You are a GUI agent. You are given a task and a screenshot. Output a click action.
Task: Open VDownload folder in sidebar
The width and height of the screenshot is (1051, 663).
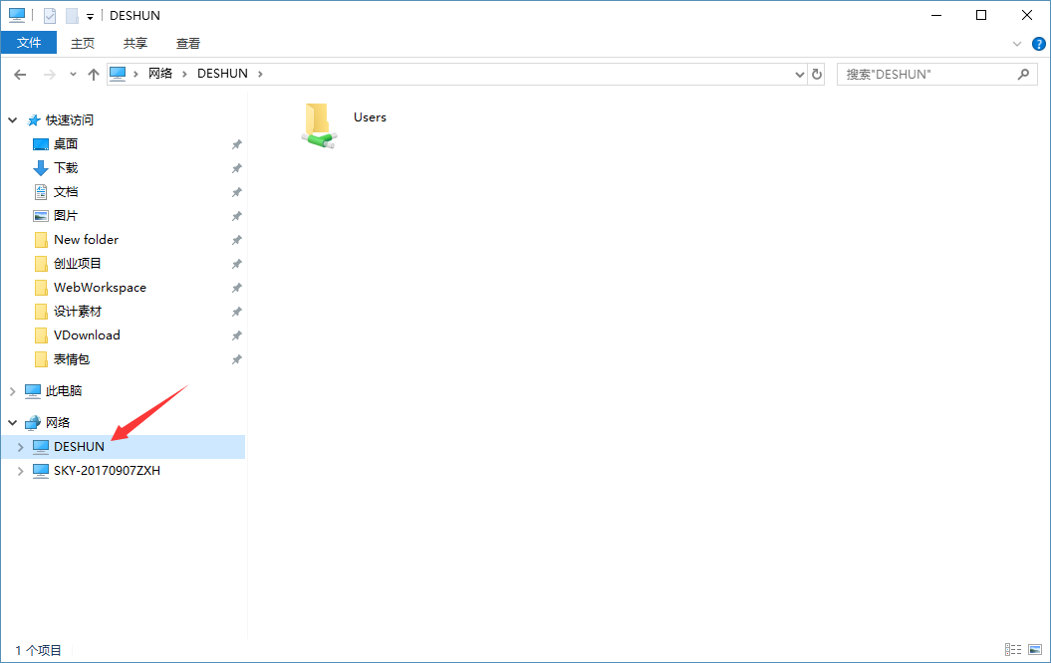[87, 335]
